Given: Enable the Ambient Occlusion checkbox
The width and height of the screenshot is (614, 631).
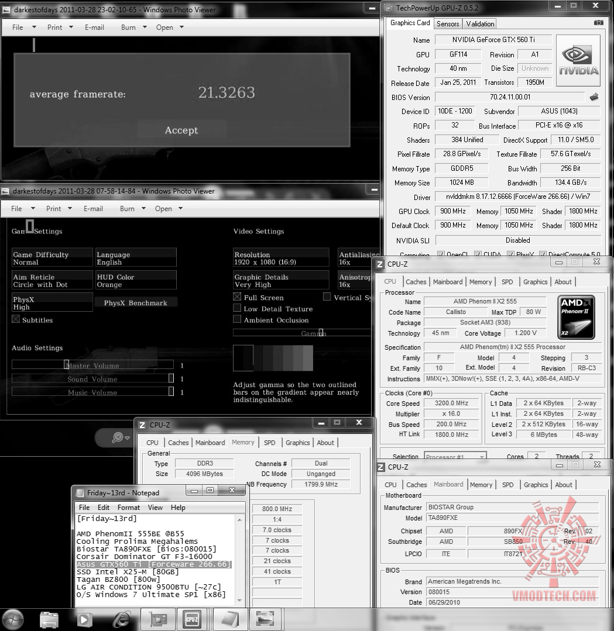Looking at the screenshot, I should [x=237, y=319].
